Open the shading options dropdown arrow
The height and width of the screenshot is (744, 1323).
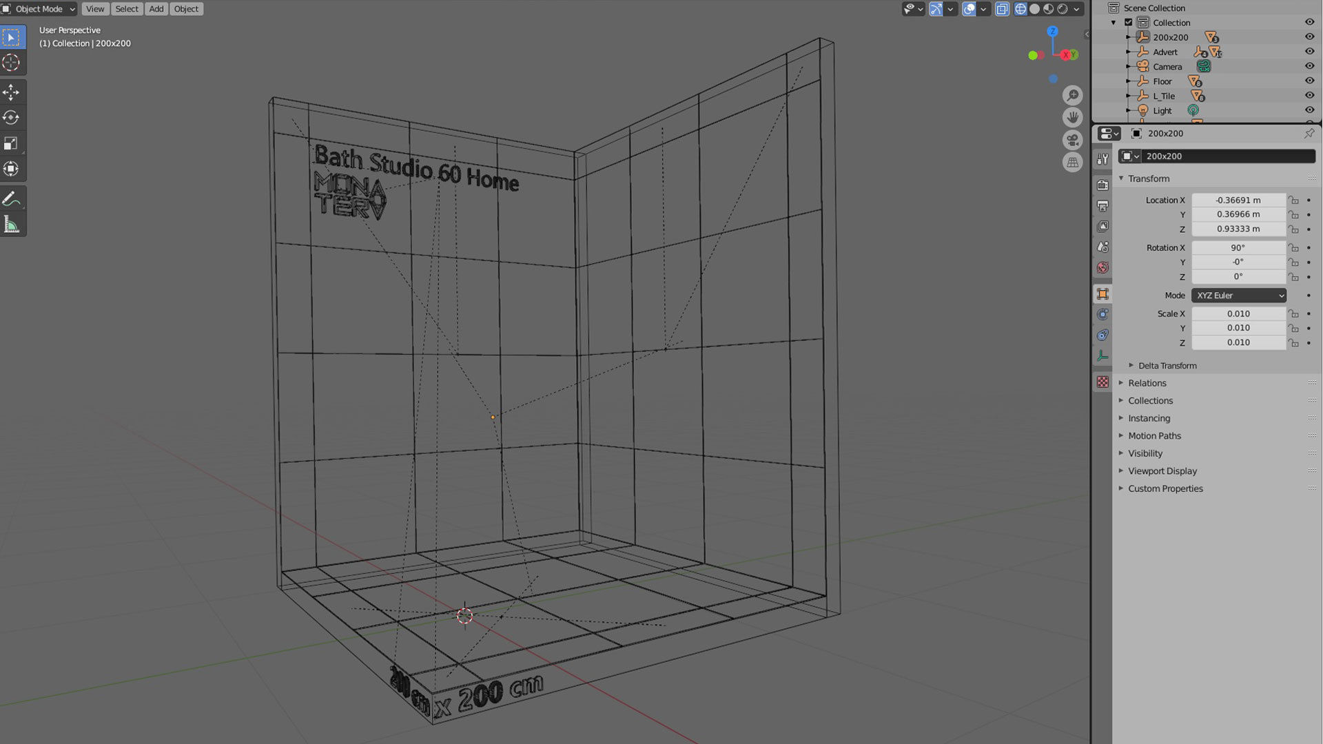[1076, 9]
